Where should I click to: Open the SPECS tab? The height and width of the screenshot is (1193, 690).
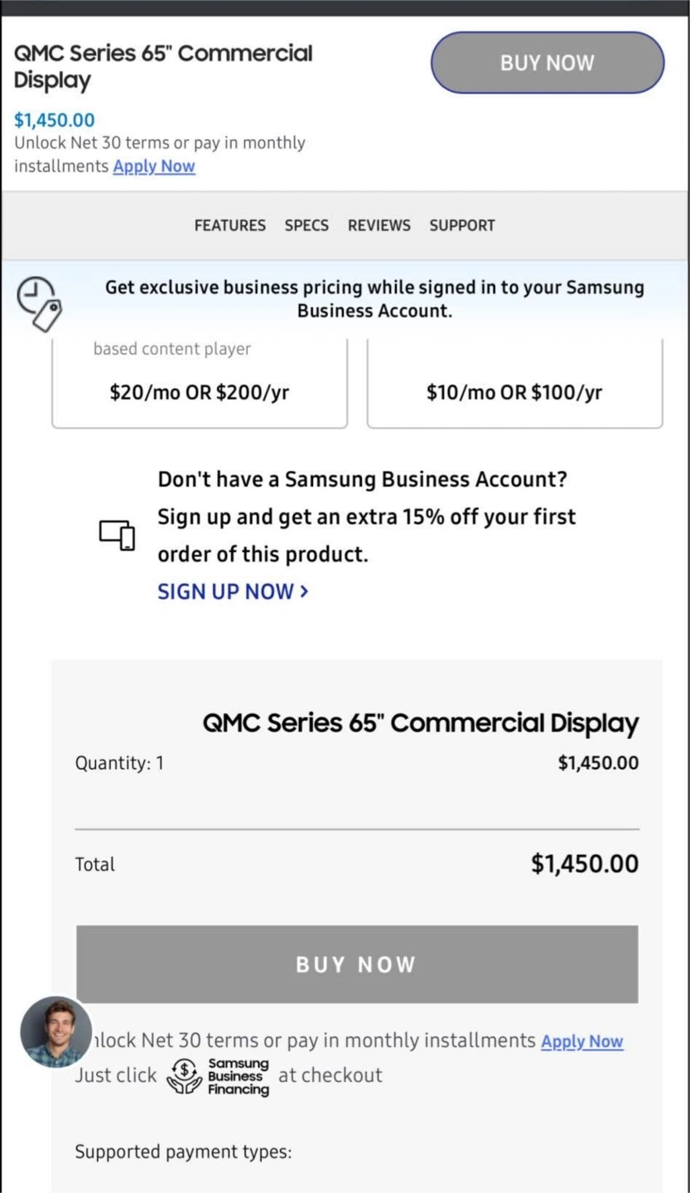(x=306, y=225)
